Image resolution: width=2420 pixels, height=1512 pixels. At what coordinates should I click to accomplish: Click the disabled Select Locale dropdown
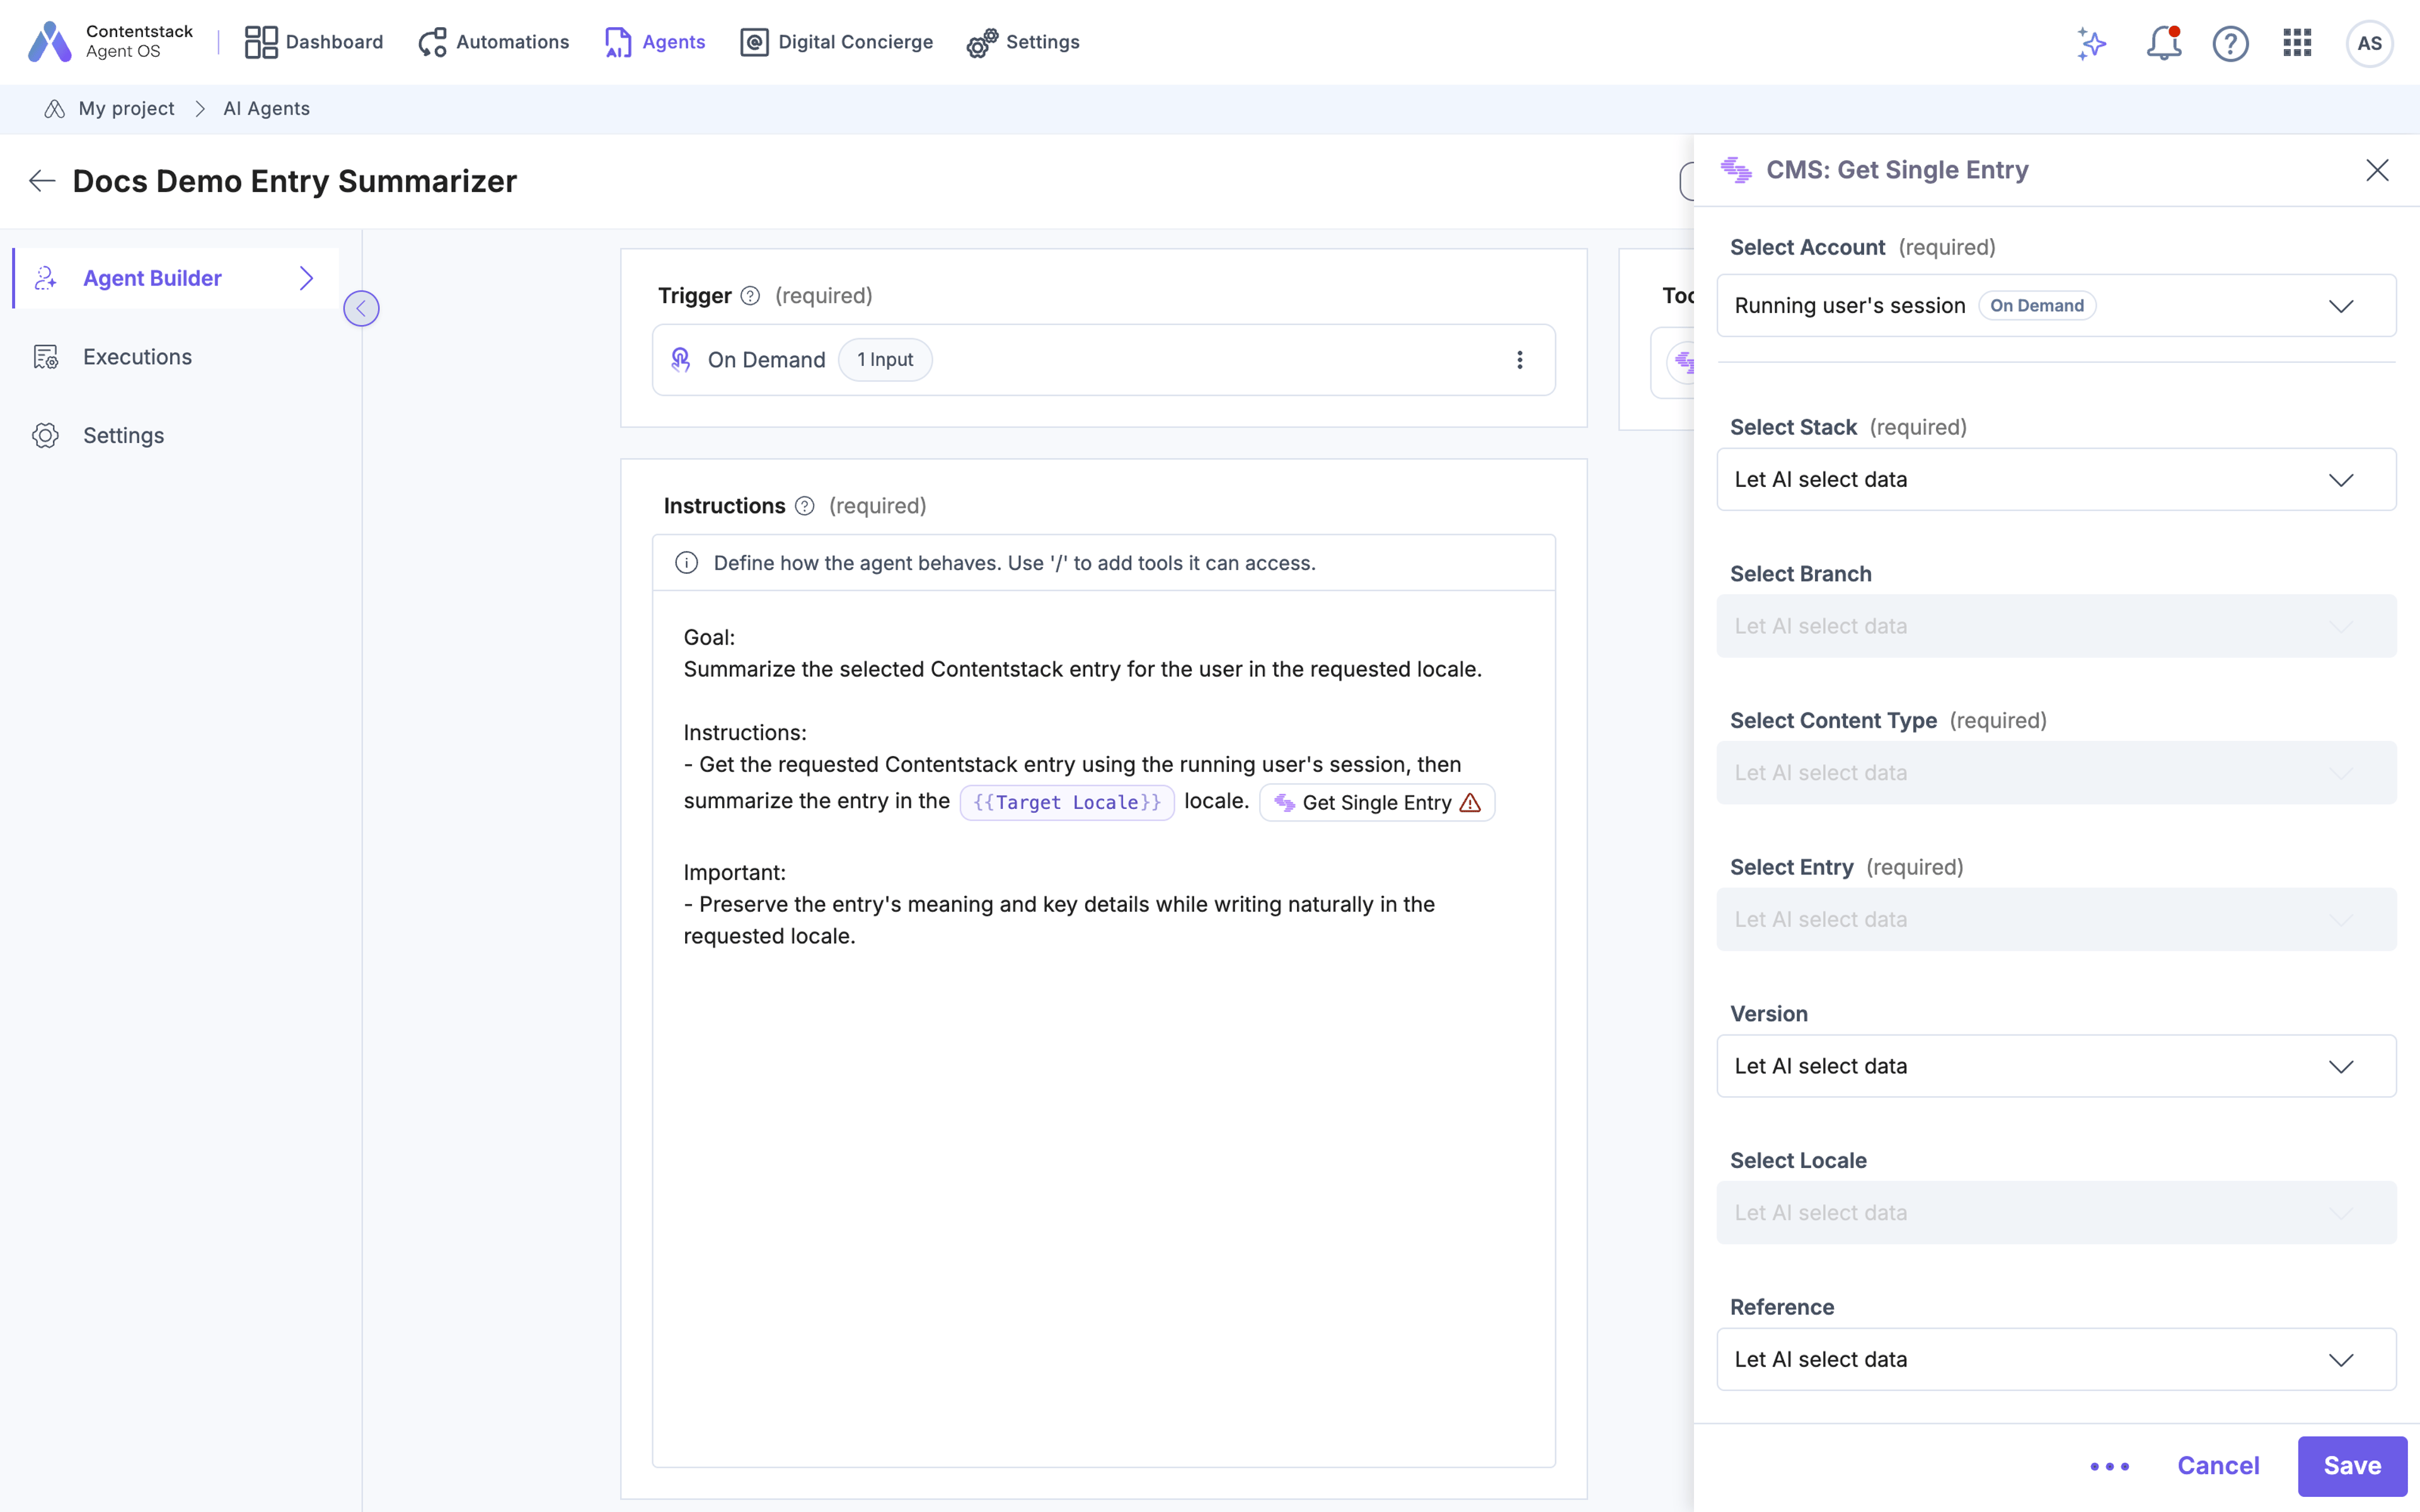click(x=2056, y=1213)
